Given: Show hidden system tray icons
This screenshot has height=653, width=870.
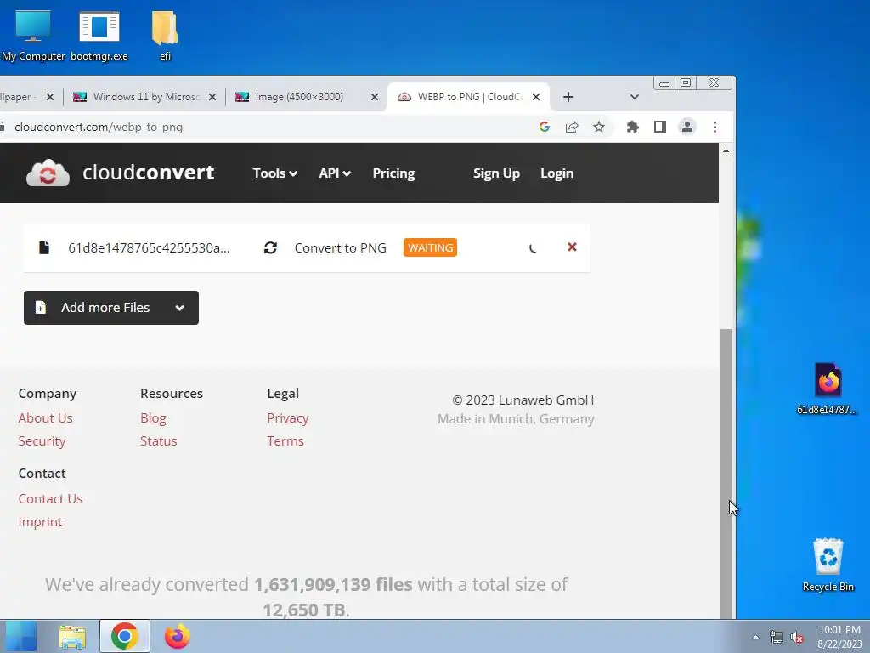Looking at the screenshot, I should pyautogui.click(x=755, y=638).
